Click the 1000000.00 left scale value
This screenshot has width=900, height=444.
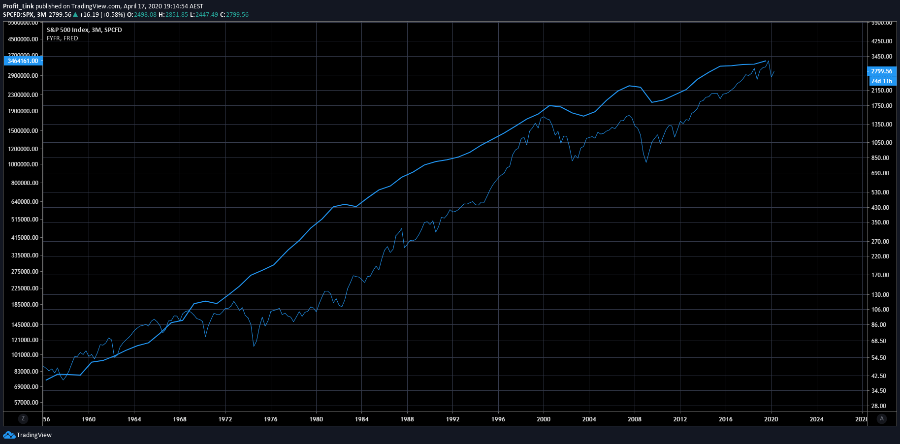point(23,164)
